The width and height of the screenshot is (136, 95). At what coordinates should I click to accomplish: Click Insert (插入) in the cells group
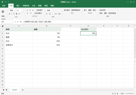click(85, 10)
